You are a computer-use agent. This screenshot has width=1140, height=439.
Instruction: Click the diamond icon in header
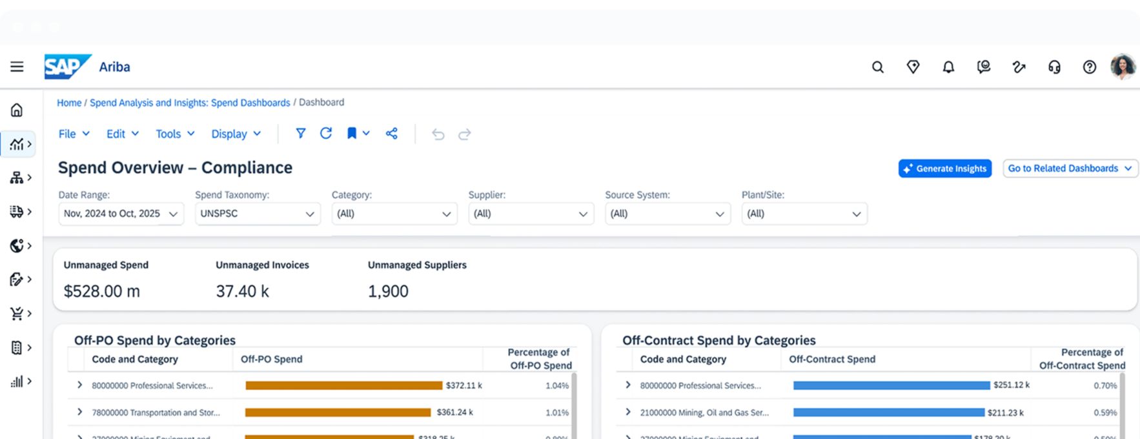(x=913, y=67)
